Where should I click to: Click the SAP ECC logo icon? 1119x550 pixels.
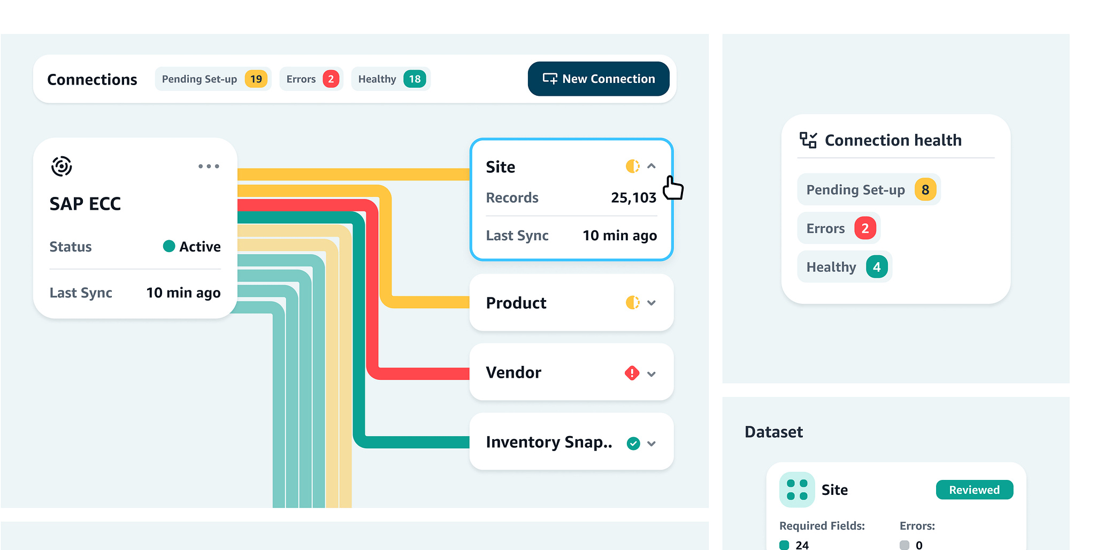click(62, 166)
